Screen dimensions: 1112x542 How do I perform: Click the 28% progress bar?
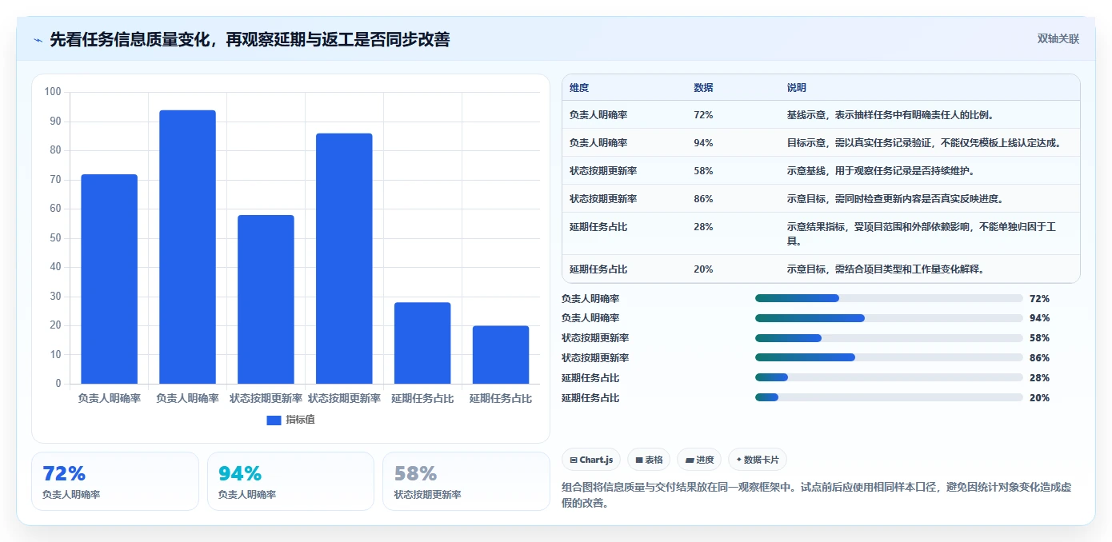889,377
